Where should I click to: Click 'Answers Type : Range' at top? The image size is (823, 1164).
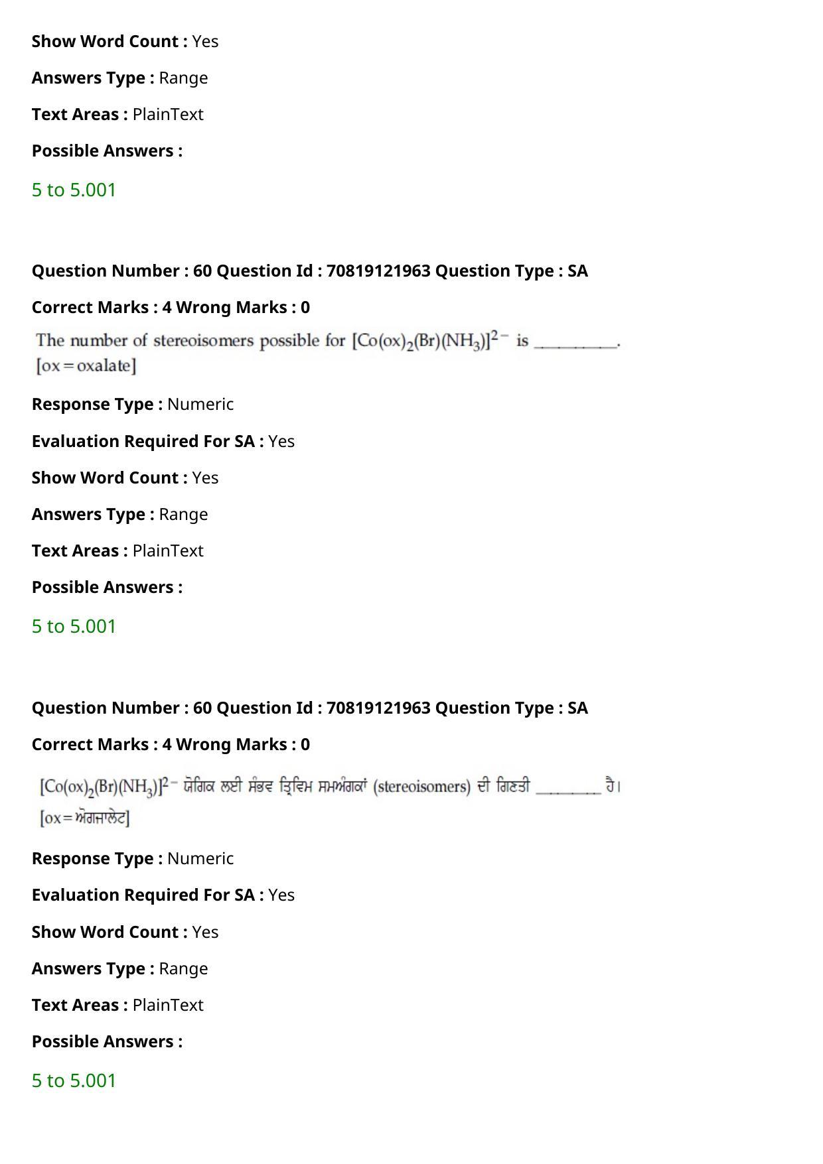(x=119, y=78)
